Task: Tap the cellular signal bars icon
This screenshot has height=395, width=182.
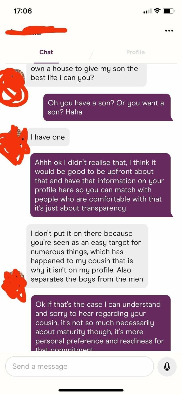Action: pyautogui.click(x=148, y=11)
